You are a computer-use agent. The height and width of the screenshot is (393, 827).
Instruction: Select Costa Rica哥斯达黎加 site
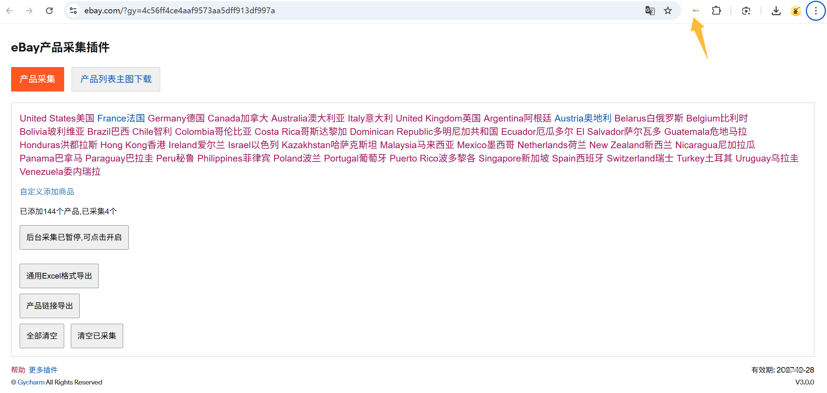(x=300, y=132)
